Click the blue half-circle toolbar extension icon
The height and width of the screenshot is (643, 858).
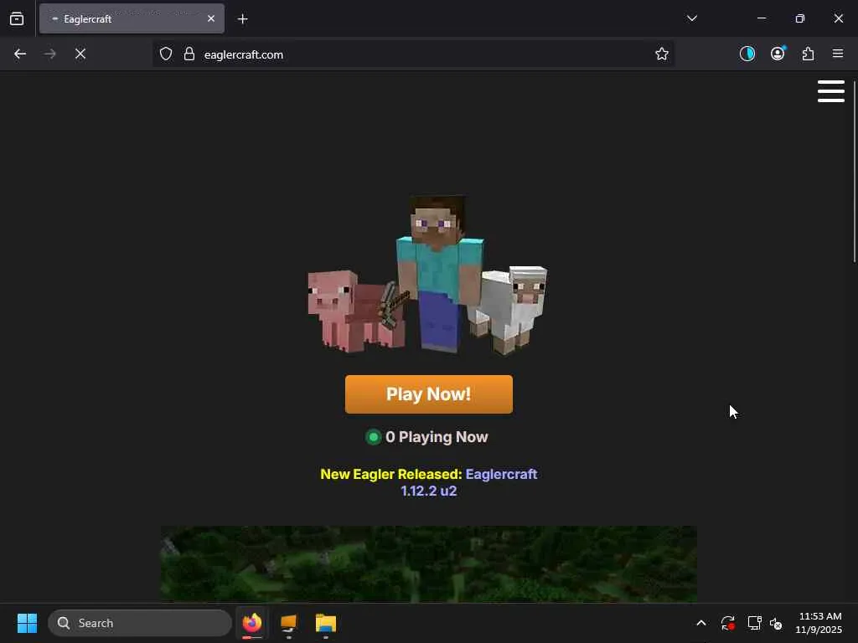tap(747, 54)
